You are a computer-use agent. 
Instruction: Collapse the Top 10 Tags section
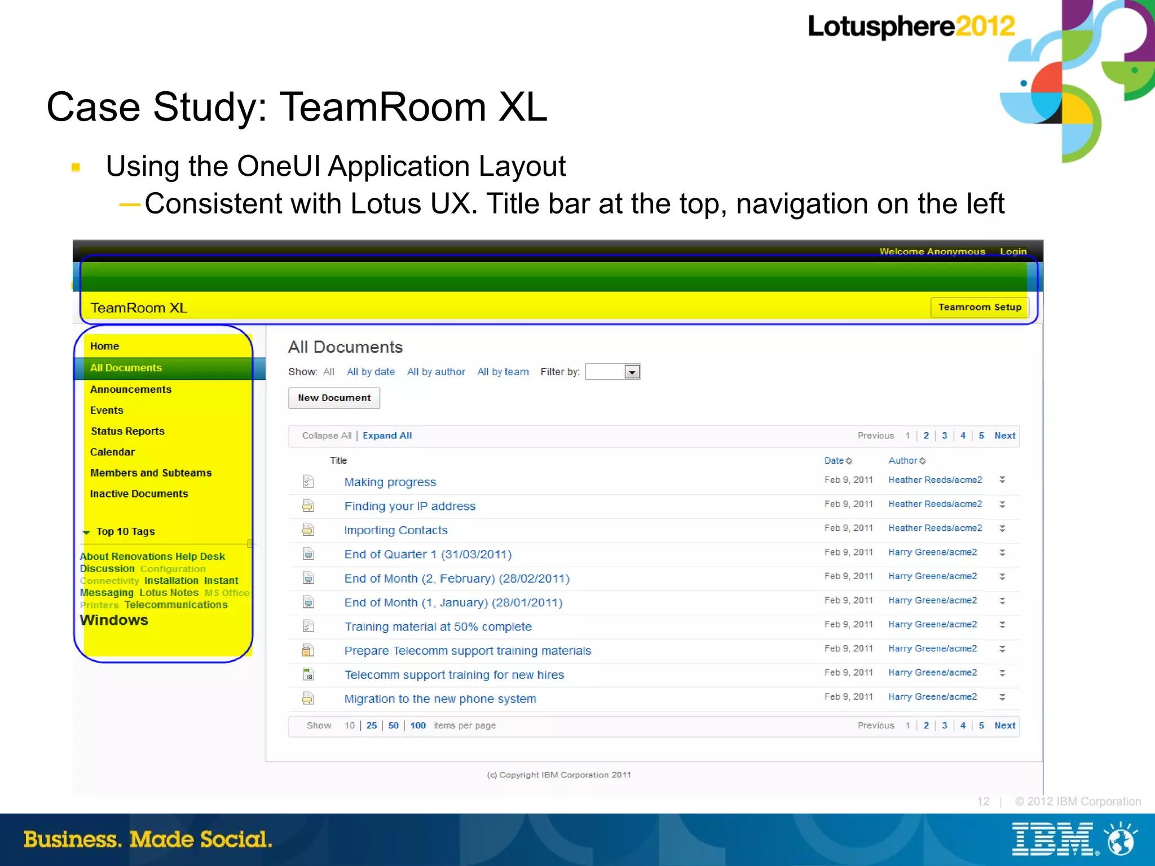[x=86, y=532]
